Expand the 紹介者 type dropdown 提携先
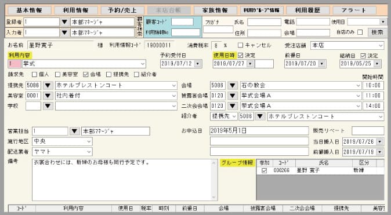This screenshot has width=391, height=215. (234, 116)
